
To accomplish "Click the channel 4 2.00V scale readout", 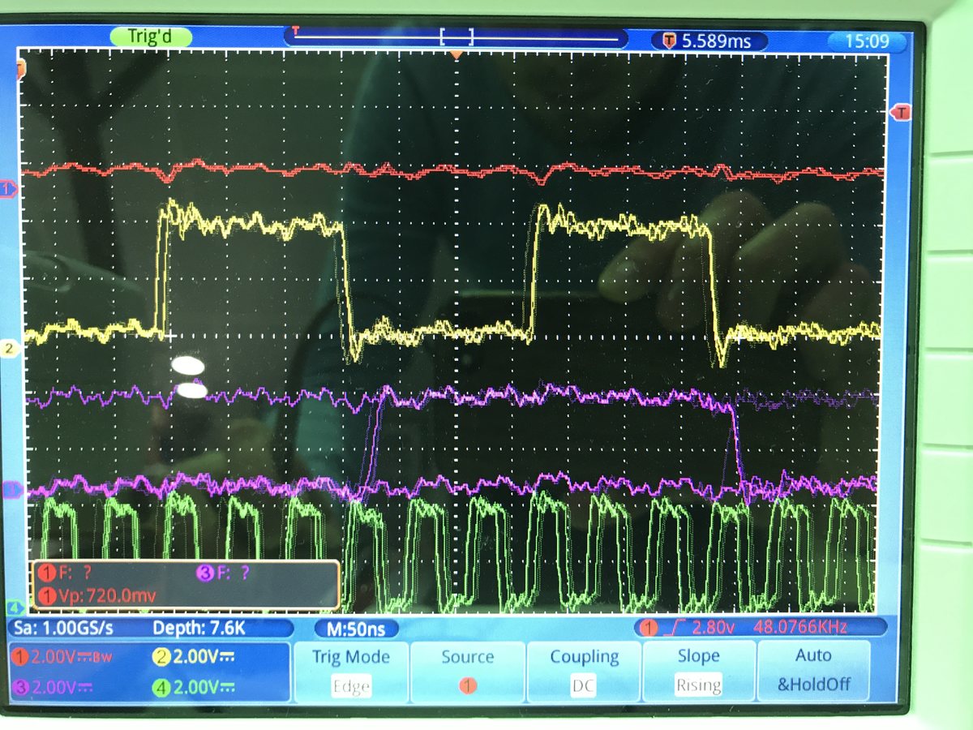I will point(192,687).
